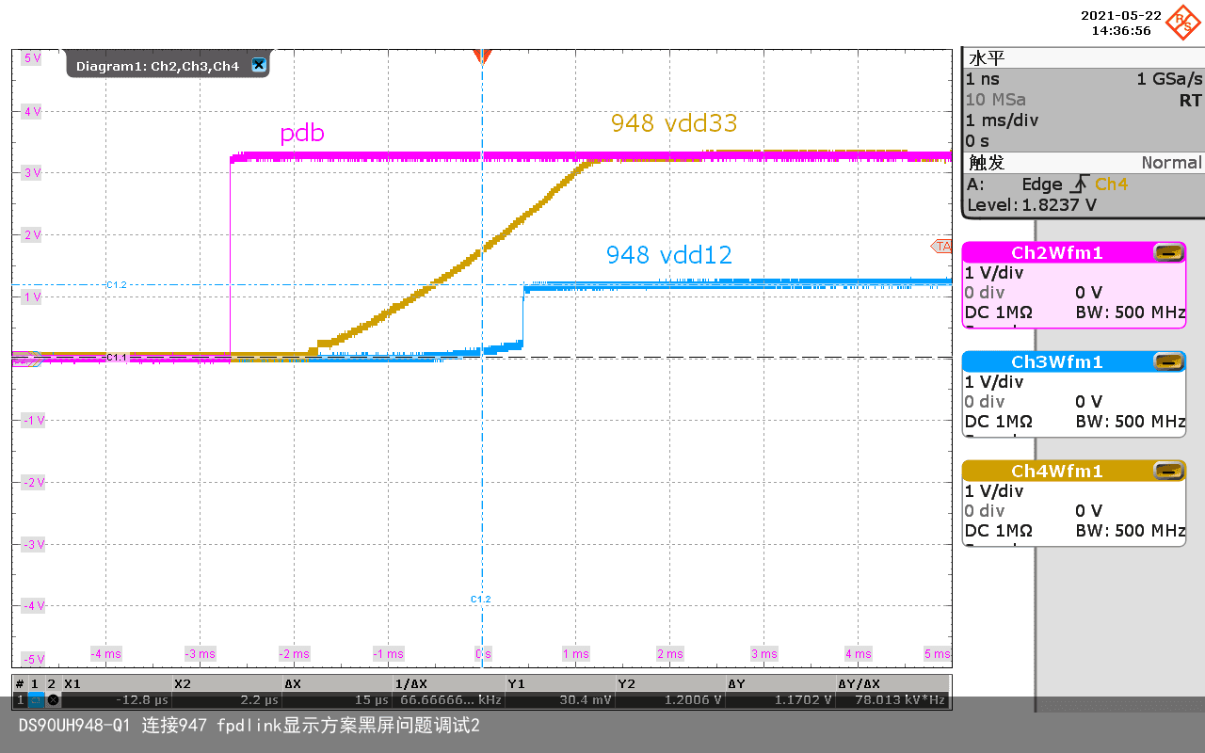Click Ch2Wfm1 DC 1MΩ coupling
Image resolution: width=1205 pixels, height=753 pixels.
[x=999, y=312]
